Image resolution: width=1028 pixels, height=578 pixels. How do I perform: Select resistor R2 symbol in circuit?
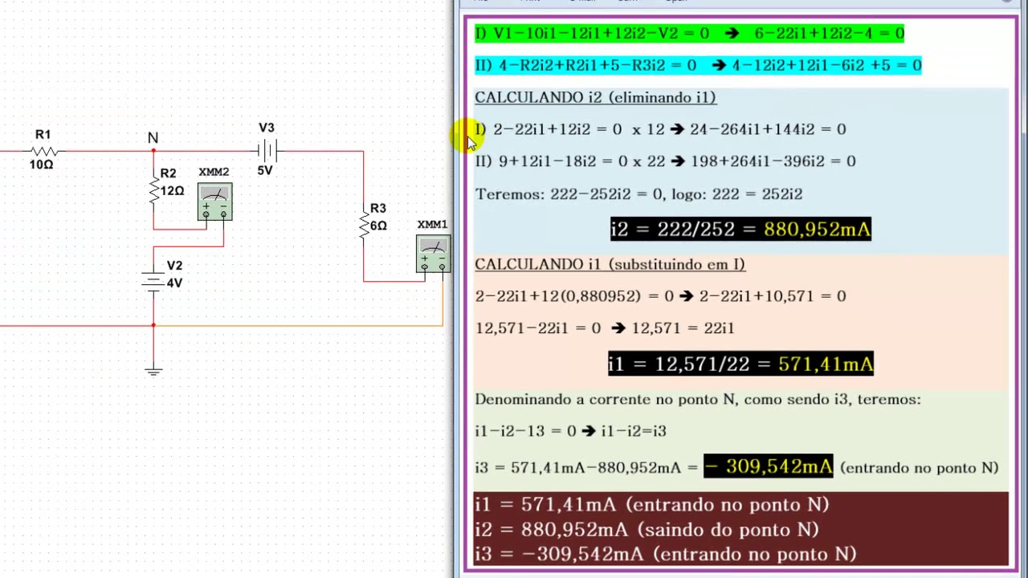coord(154,191)
